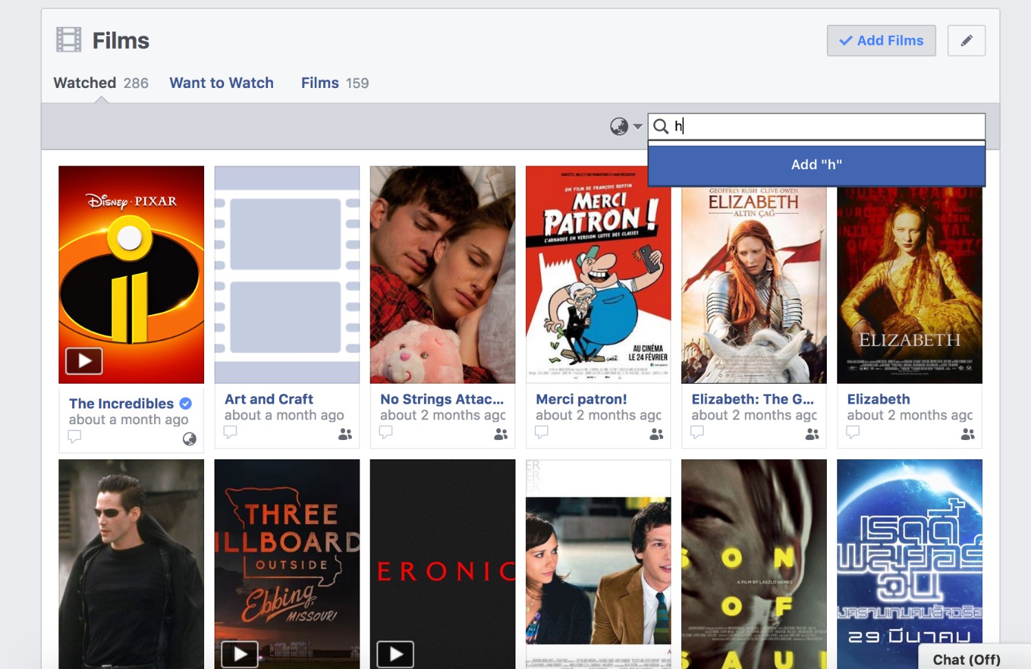Image resolution: width=1031 pixels, height=669 pixels.
Task: Select the Add "h" suggestion
Action: 817,164
